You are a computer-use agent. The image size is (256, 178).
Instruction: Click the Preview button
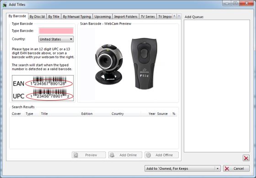click(89, 155)
